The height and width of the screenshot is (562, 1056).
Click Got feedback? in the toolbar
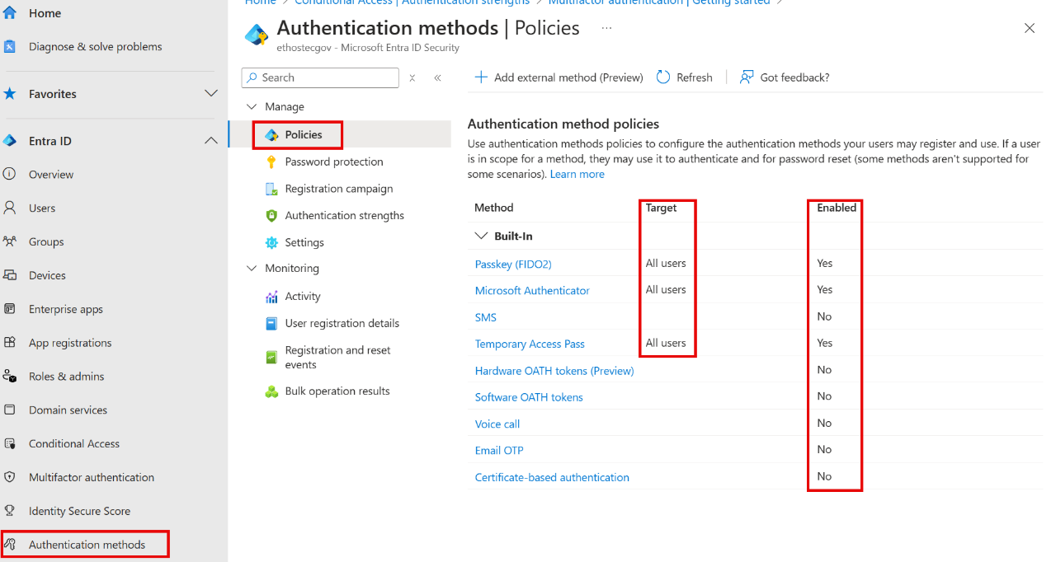(x=784, y=77)
